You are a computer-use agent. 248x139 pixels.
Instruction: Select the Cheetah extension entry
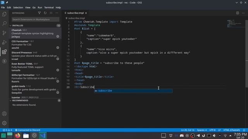pyautogui.click(x=35, y=33)
